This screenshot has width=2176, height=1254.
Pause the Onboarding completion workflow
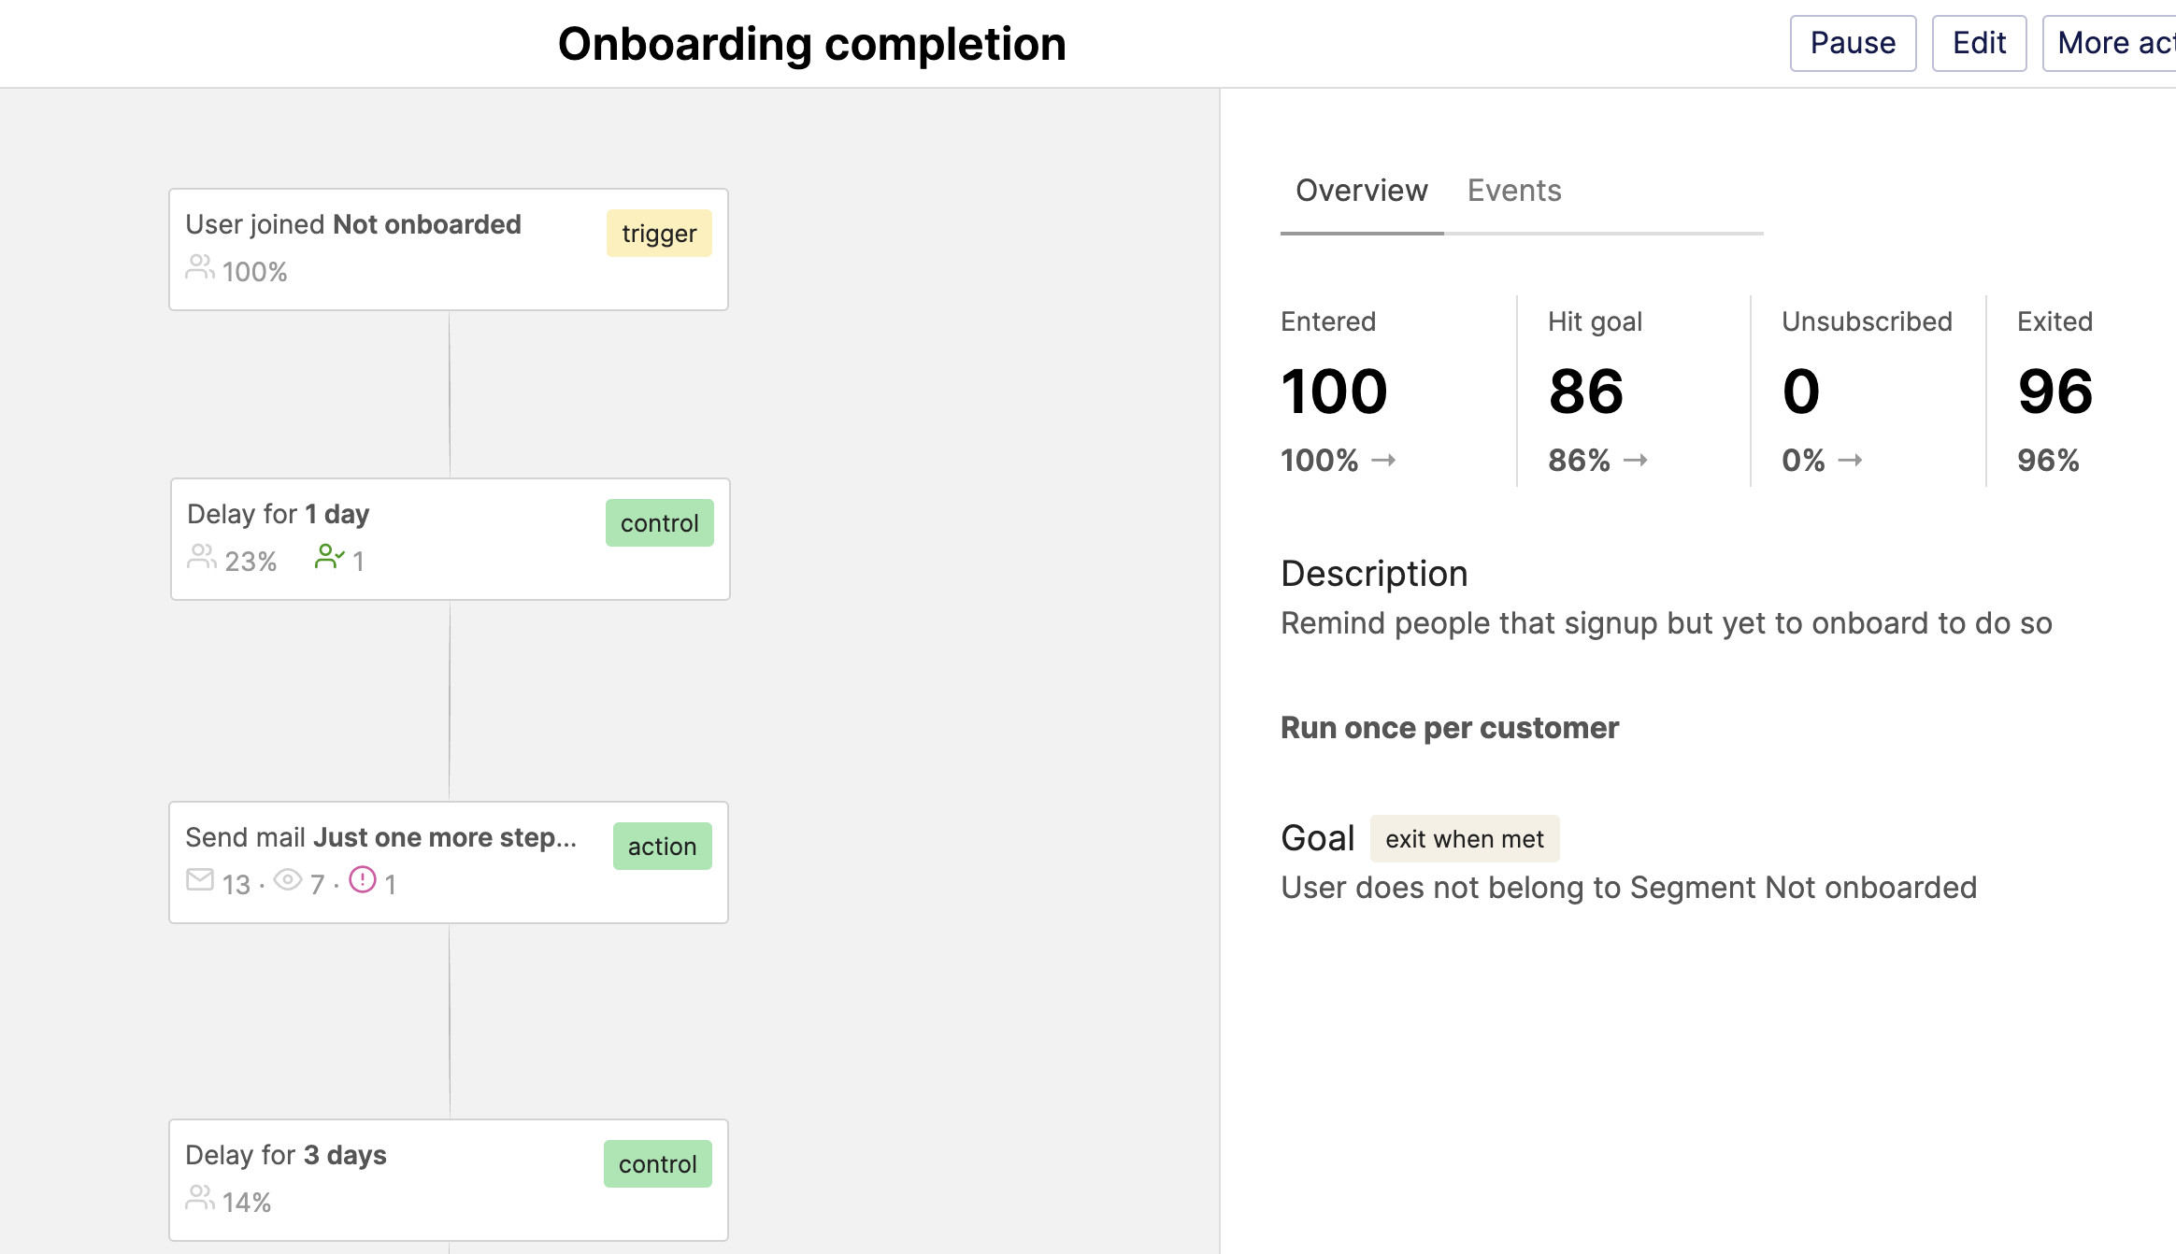click(1853, 43)
